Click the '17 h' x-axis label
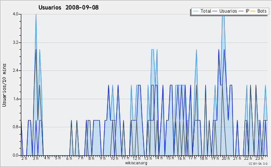Screen dimensions: 272x167 192,158
